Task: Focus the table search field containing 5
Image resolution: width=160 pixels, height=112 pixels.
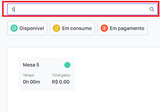Action: click(x=82, y=9)
